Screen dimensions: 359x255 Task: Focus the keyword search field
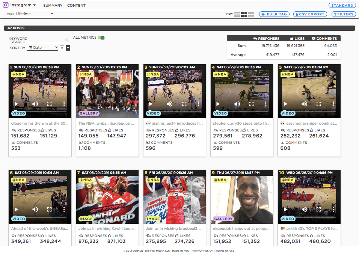click(48, 40)
